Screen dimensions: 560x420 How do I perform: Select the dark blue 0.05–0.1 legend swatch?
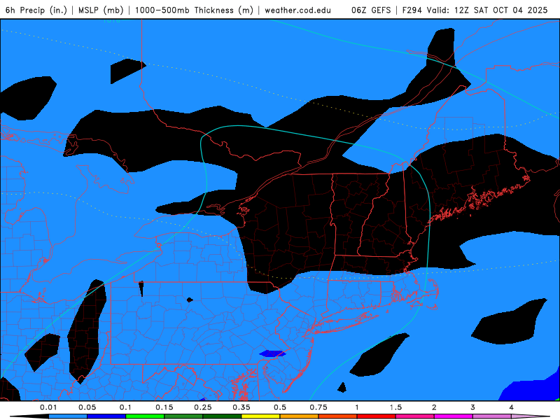click(106, 416)
